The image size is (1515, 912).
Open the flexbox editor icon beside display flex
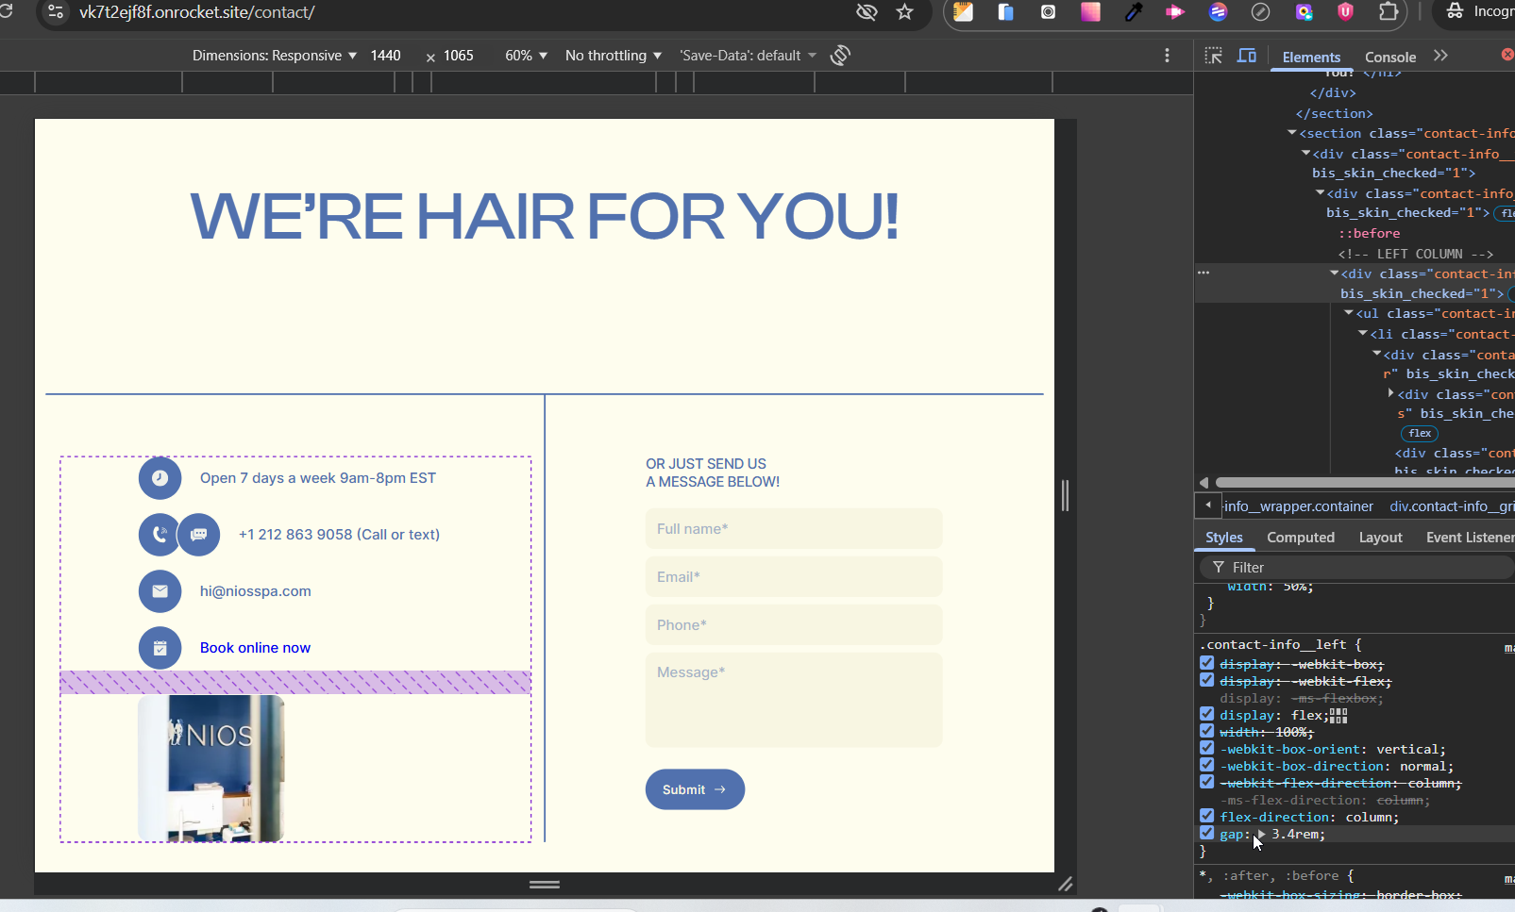click(x=1338, y=716)
